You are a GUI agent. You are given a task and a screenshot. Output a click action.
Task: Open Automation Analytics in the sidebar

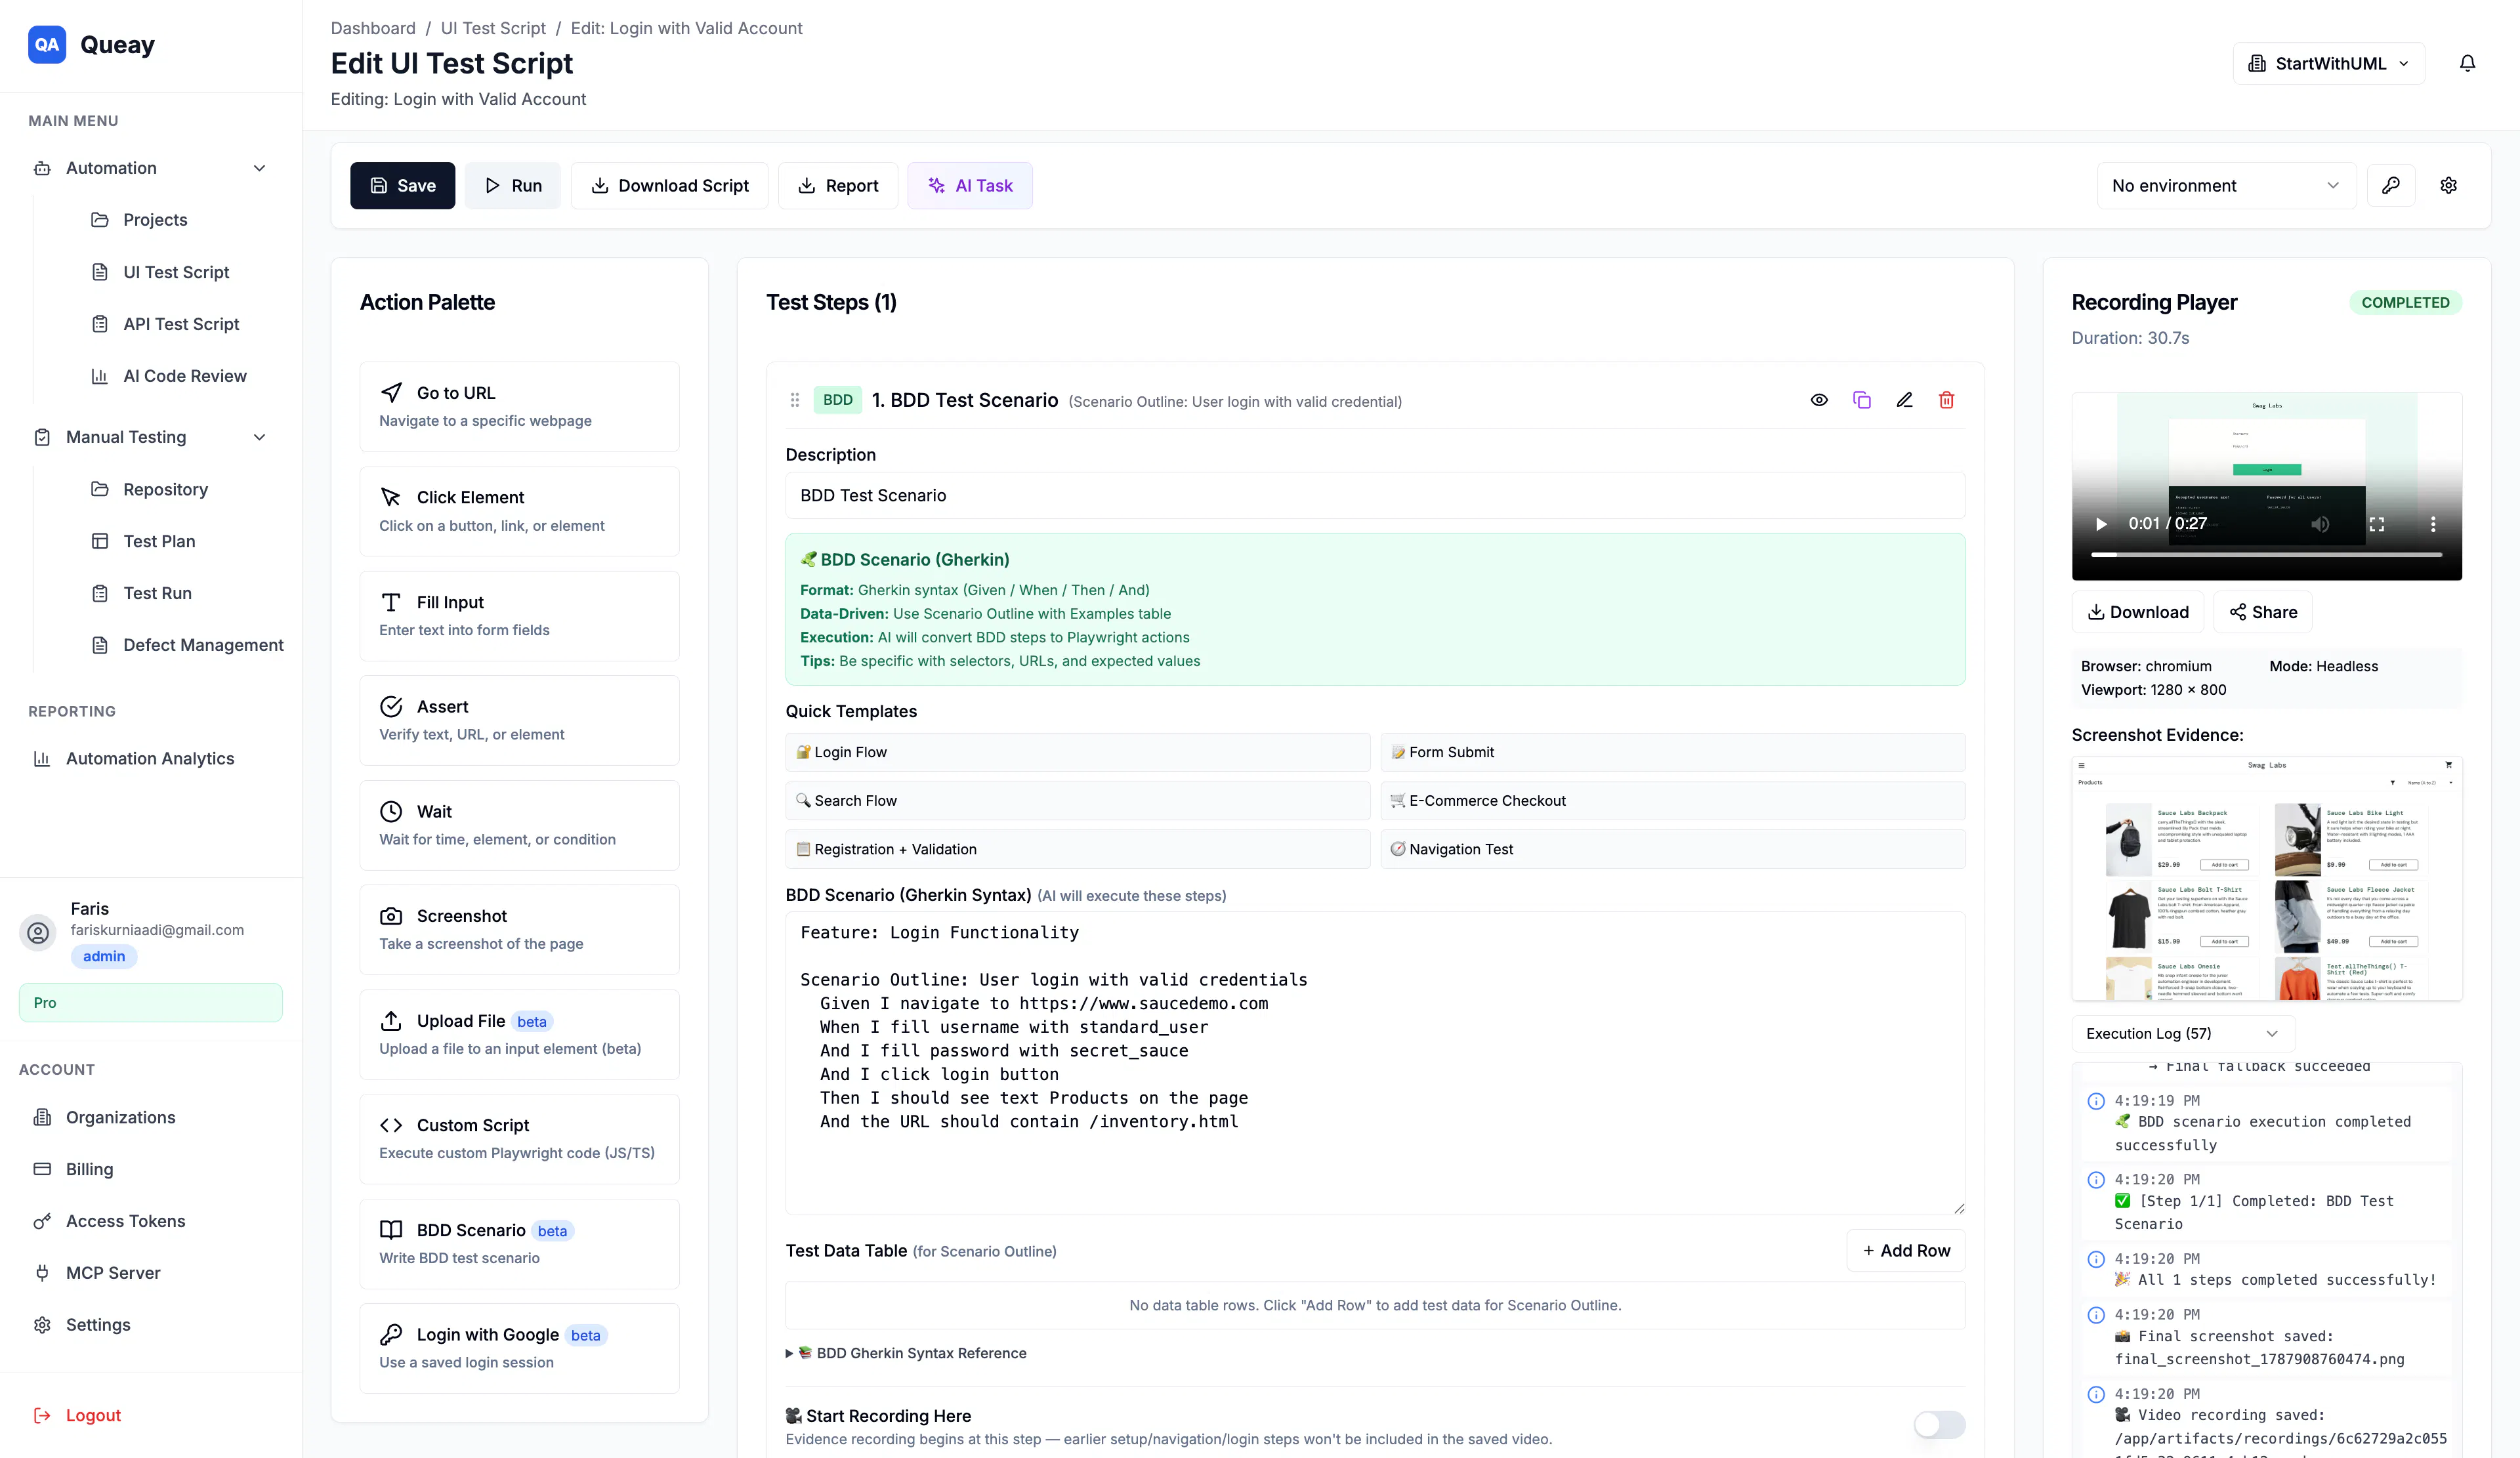(x=150, y=759)
